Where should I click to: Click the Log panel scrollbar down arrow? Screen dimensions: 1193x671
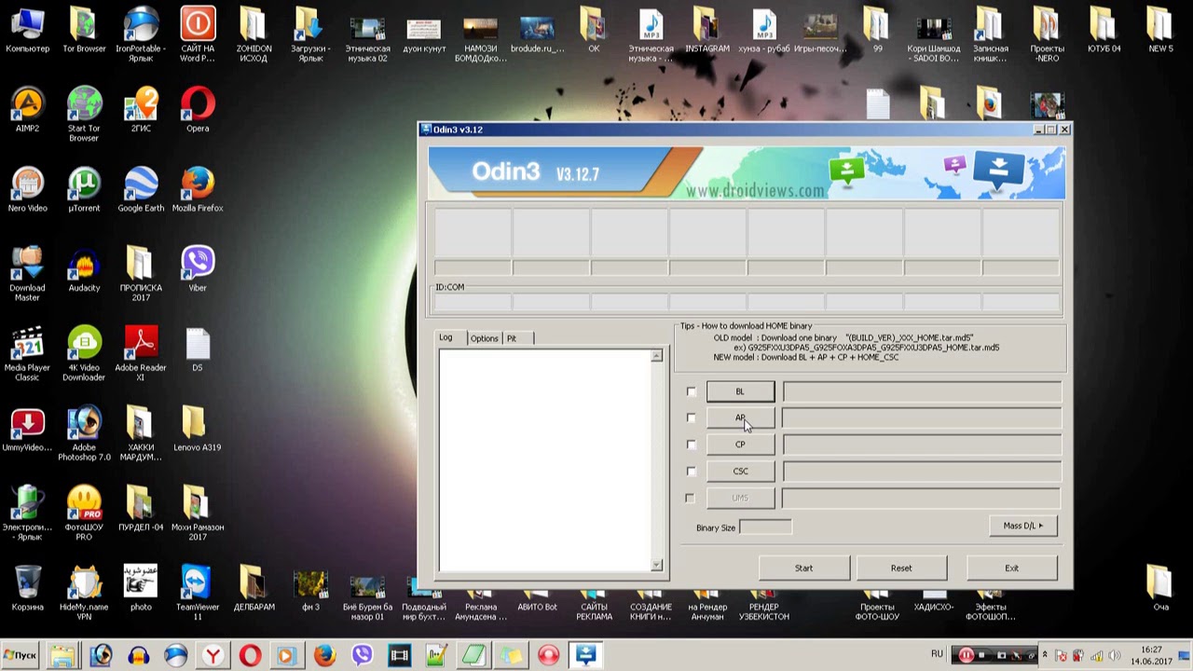click(x=656, y=565)
